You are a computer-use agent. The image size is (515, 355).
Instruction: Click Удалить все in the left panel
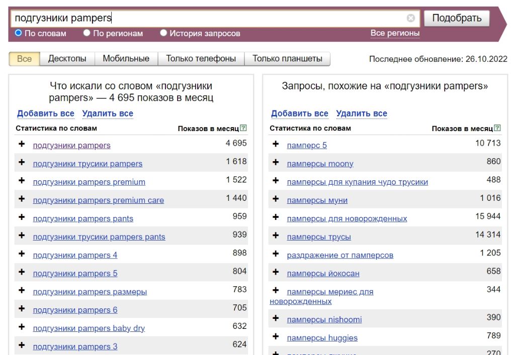(x=108, y=113)
